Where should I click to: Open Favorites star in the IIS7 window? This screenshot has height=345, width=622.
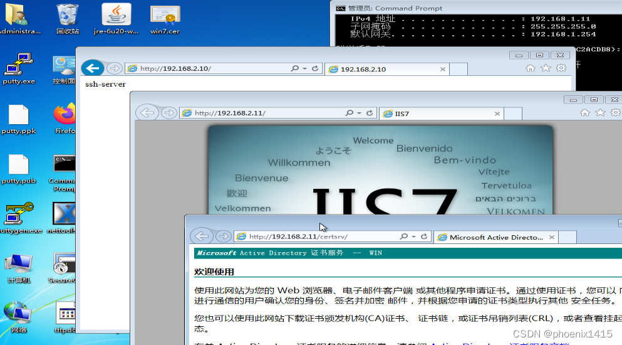(600, 113)
